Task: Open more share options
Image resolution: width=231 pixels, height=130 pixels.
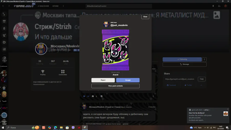Action: [201, 85]
